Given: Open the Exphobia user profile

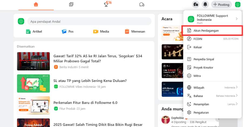Looking at the screenshot, I should [177, 118].
